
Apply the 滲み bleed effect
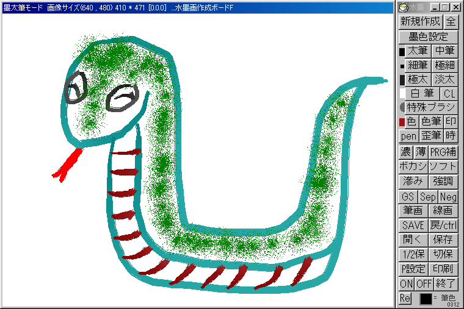pos(413,181)
